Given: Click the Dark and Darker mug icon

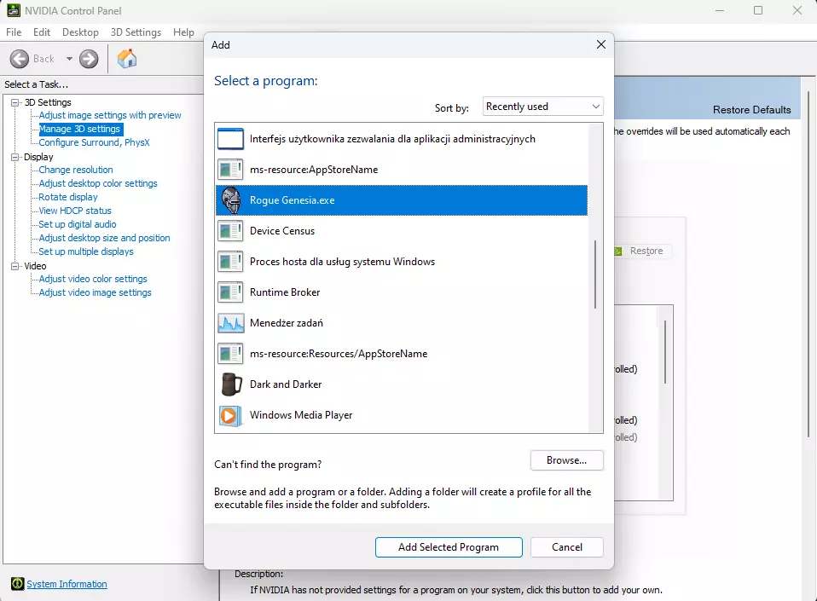Looking at the screenshot, I should [231, 384].
